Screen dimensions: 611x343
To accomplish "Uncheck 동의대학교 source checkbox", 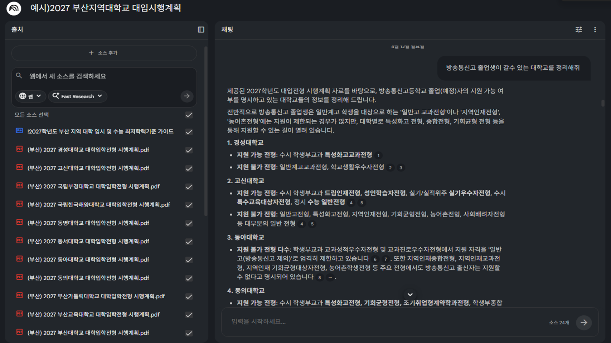I will pyautogui.click(x=189, y=278).
